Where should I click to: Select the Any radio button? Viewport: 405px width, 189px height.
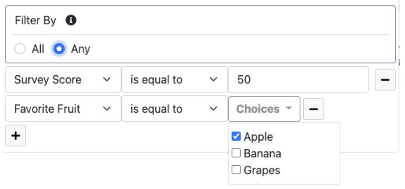(x=59, y=49)
